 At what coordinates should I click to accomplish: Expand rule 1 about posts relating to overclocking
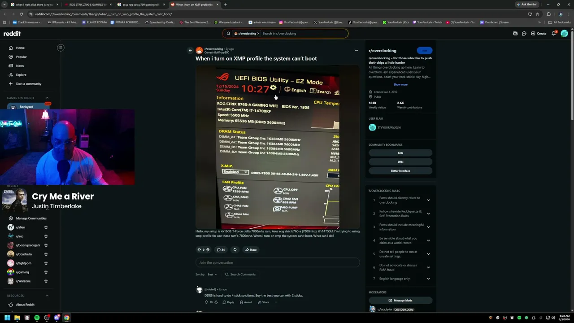click(x=428, y=200)
